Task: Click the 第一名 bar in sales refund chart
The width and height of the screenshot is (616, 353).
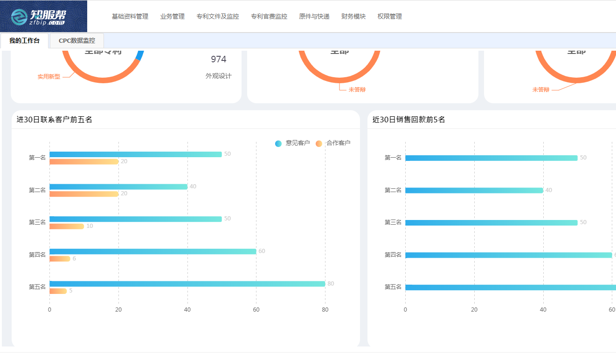Action: [x=491, y=158]
